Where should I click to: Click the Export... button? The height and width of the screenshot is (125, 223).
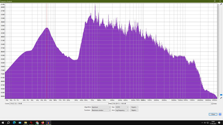pyautogui.click(x=134, y=107)
